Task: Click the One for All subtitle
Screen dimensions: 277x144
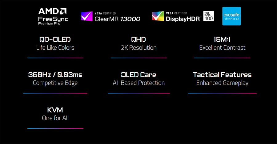Action: [x=55, y=118]
